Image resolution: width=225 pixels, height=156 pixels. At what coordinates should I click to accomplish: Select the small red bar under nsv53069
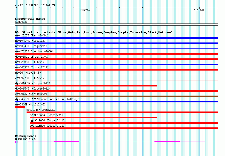(20, 107)
